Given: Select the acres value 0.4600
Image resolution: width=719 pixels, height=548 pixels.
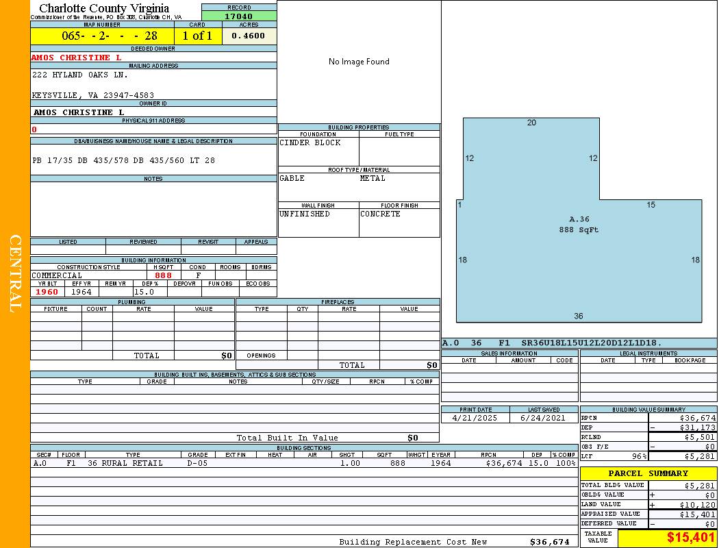Looking at the screenshot, I should pyautogui.click(x=249, y=36).
